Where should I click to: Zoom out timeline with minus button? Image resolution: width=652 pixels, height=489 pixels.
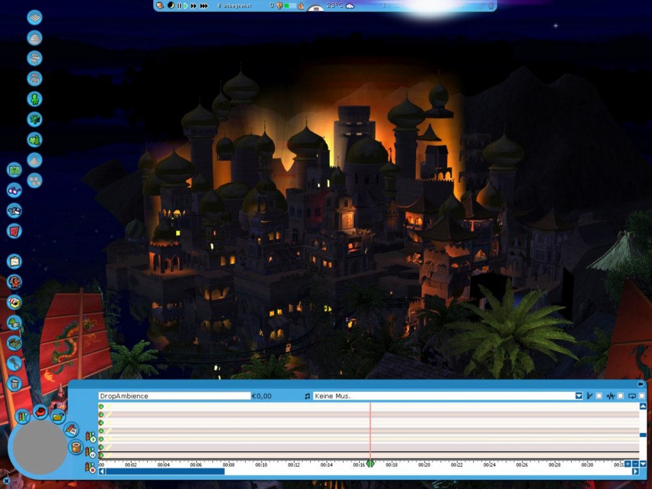(636, 464)
